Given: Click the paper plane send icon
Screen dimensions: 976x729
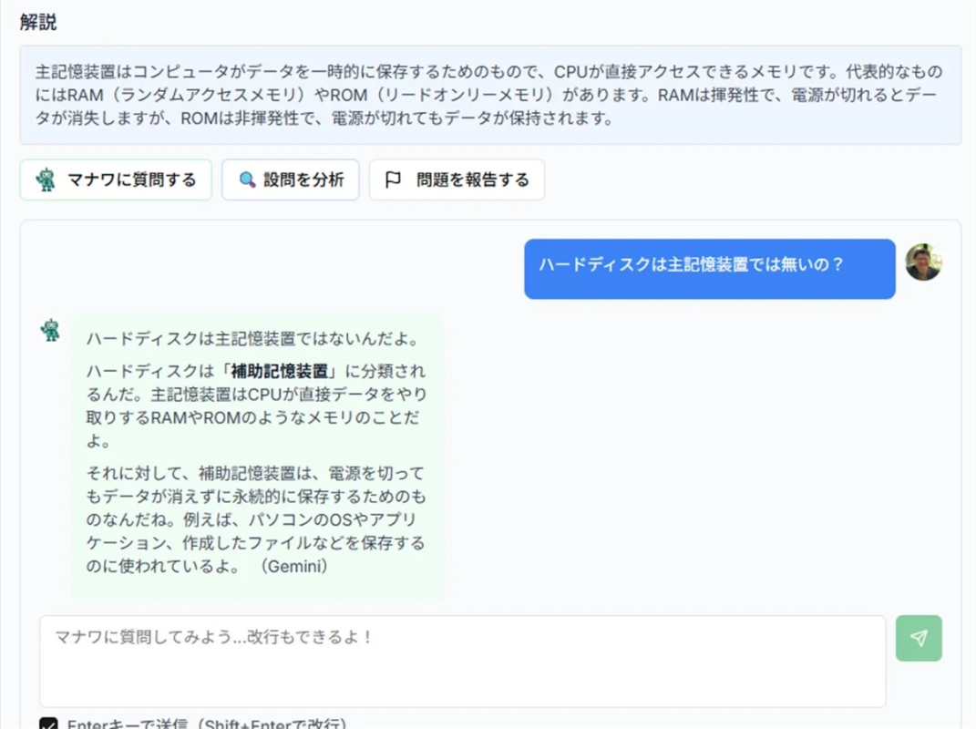Looking at the screenshot, I should [x=919, y=638].
